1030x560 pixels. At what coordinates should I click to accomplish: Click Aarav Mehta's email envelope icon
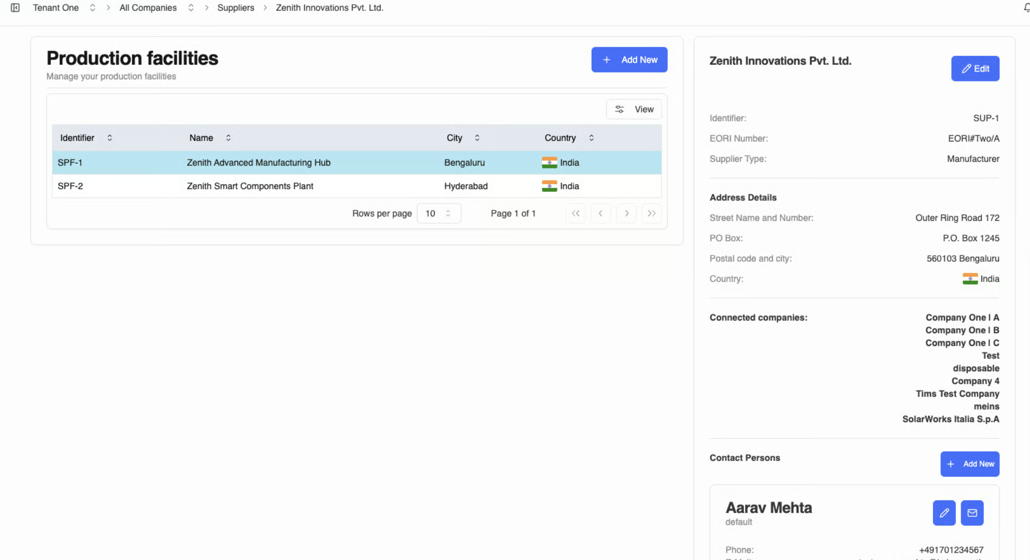tap(972, 513)
